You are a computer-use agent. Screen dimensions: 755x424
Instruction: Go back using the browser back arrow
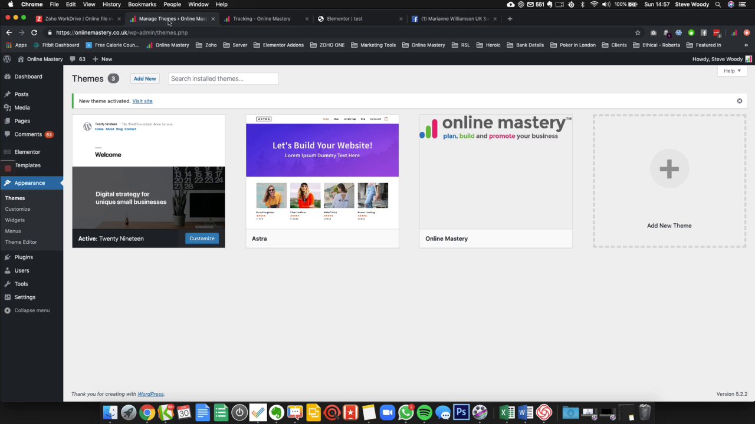click(x=9, y=32)
